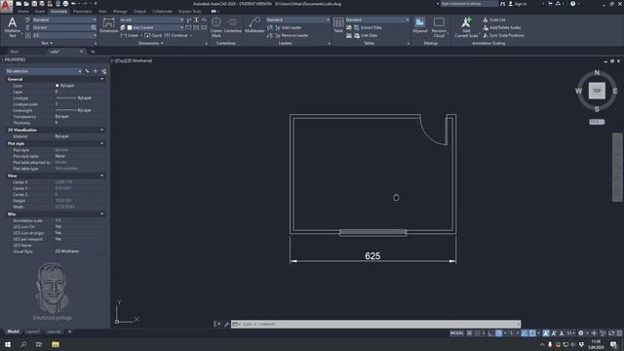Screen dimensions: 624x351
Task: Click Add/Delete Scales button
Action: click(x=501, y=27)
